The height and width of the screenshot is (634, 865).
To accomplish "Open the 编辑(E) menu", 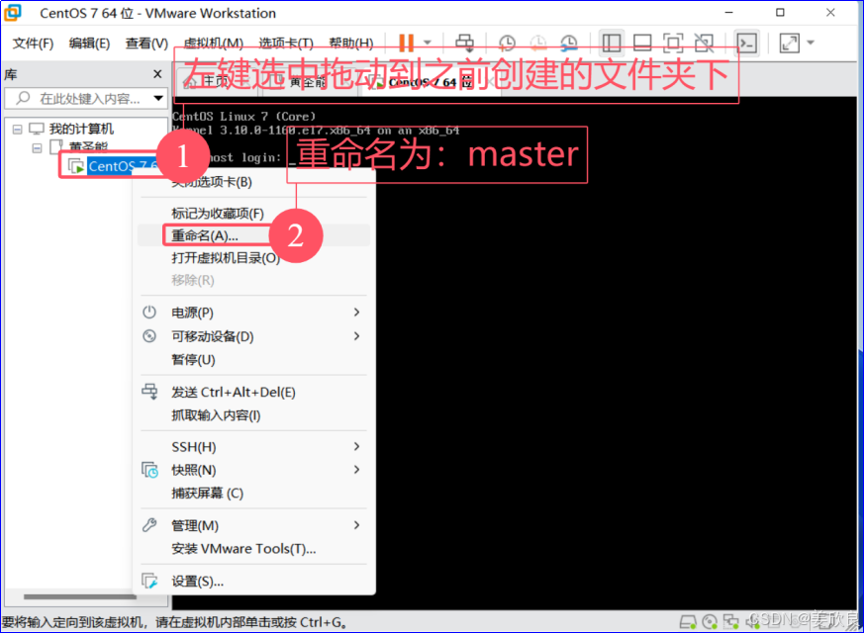I will click(x=89, y=43).
